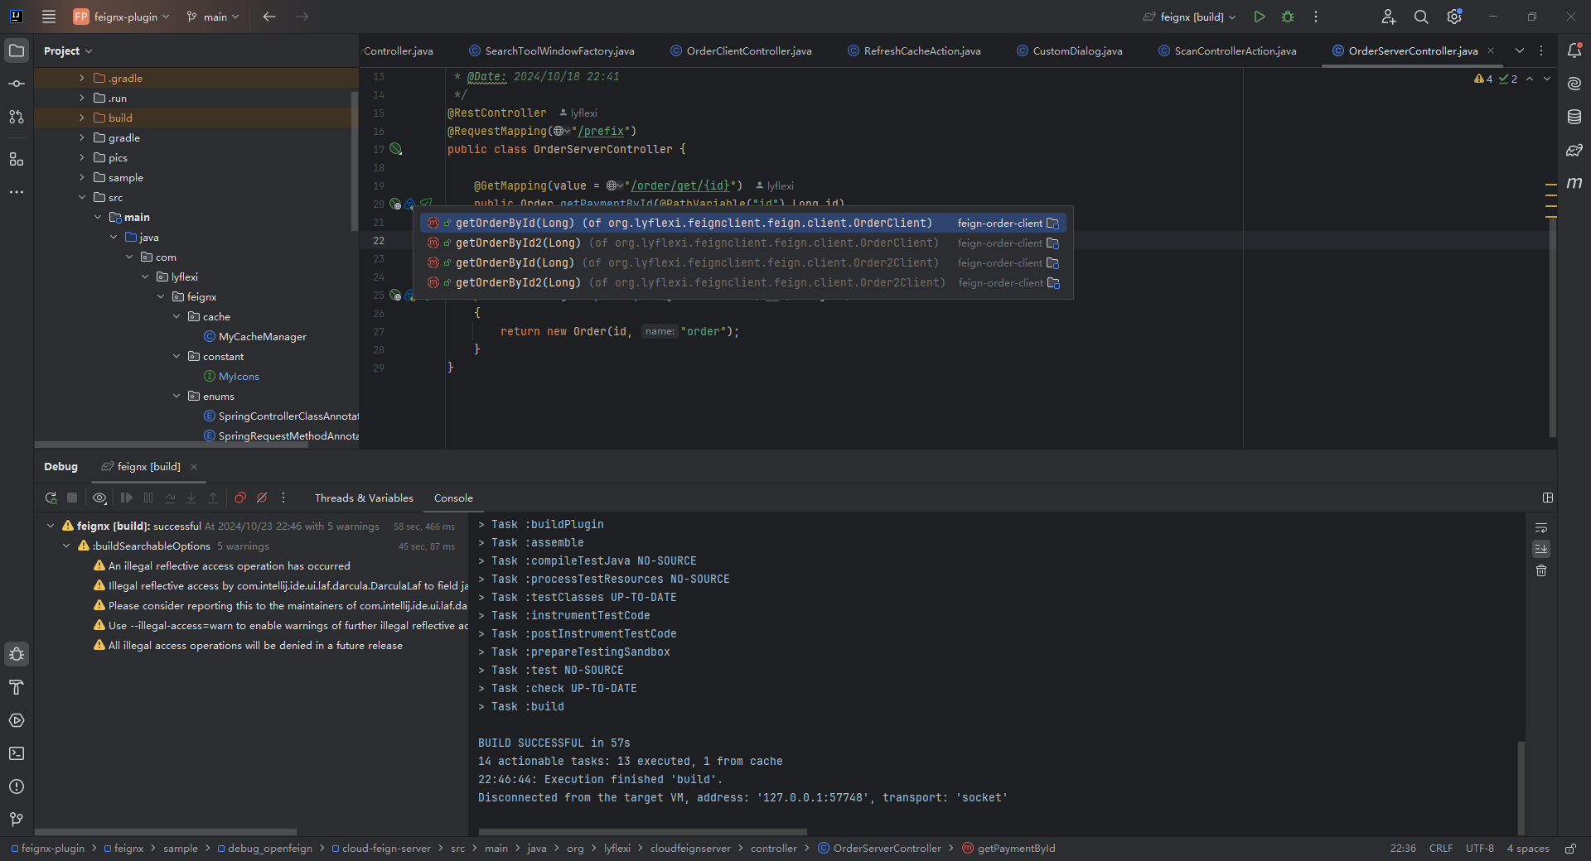Start Debug with the bug icon
Screen dimensions: 1591x861
(1288, 17)
